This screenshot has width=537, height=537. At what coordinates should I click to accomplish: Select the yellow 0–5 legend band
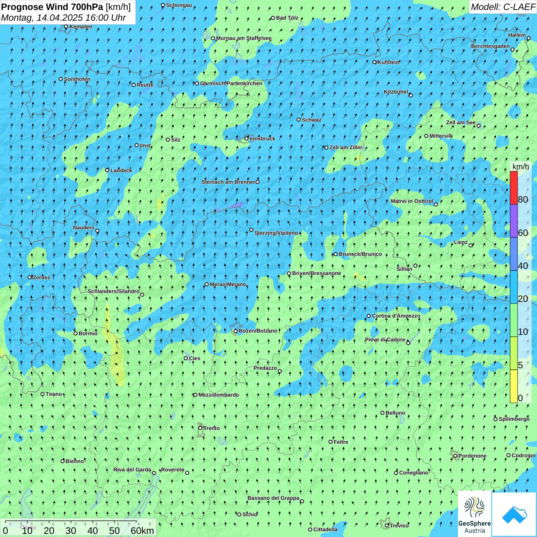(514, 386)
